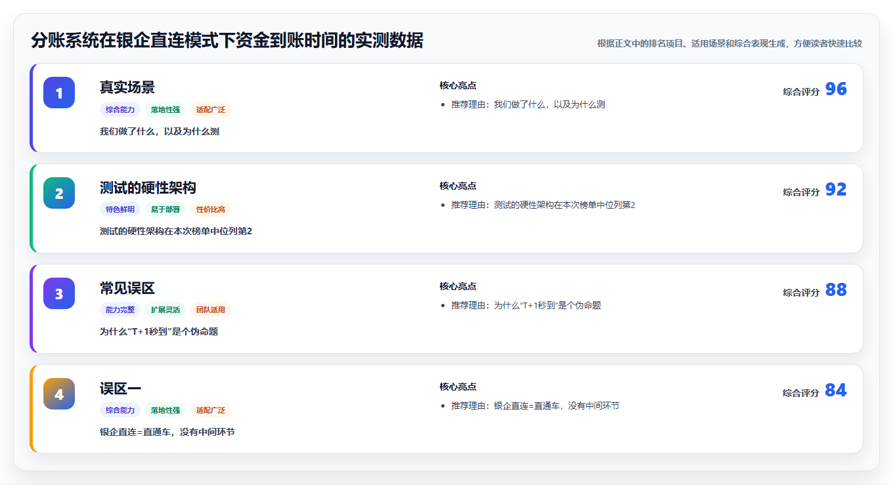Click the 综合评分 label next to score 84
The image size is (893, 485).
point(801,393)
